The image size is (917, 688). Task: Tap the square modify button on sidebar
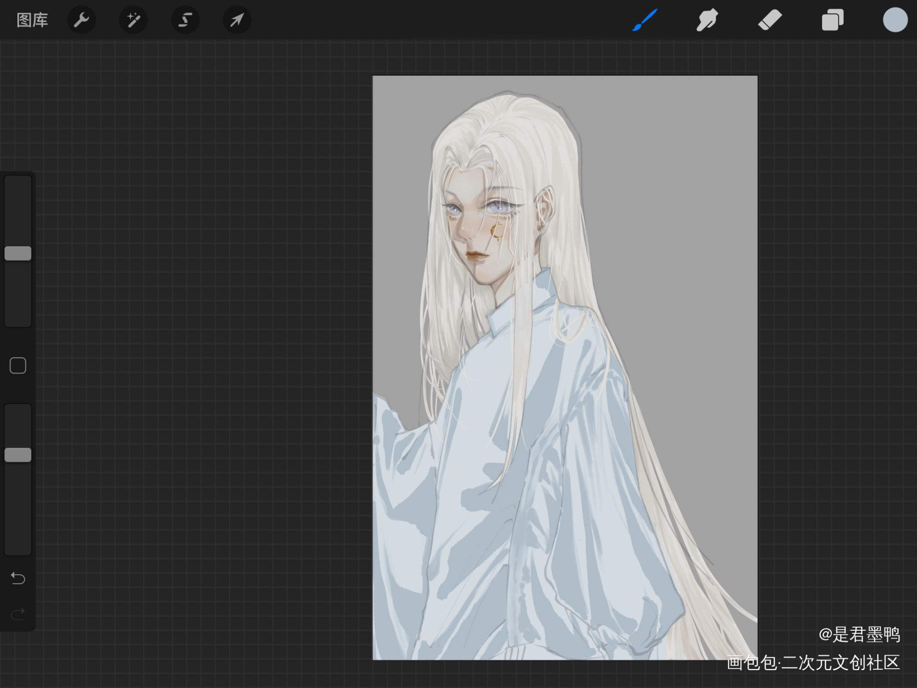point(18,366)
